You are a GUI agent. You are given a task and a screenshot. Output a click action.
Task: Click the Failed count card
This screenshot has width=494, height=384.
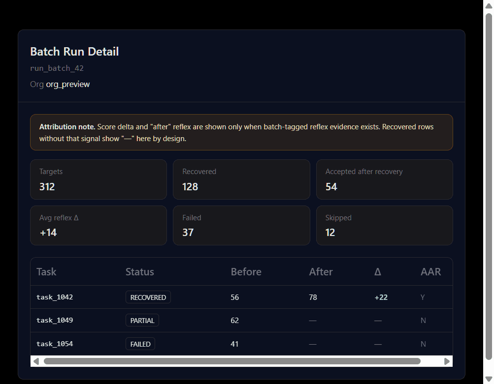pyautogui.click(x=241, y=225)
